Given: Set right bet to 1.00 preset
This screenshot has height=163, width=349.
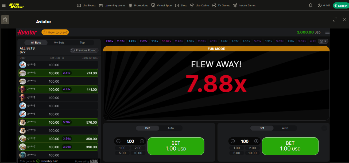Looking at the screenshot, I should (237, 148).
